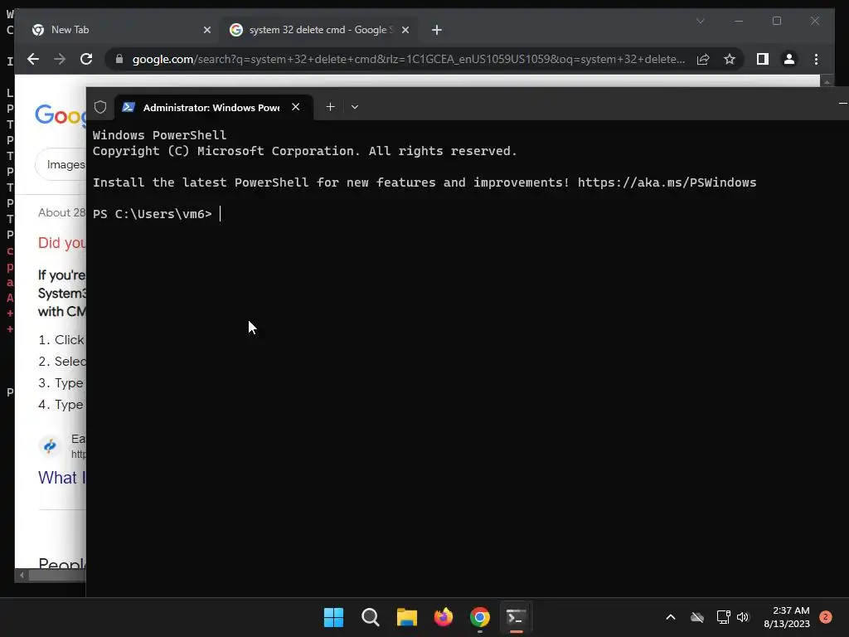Open volume control in tray
Image resolution: width=849 pixels, height=637 pixels.
click(743, 617)
